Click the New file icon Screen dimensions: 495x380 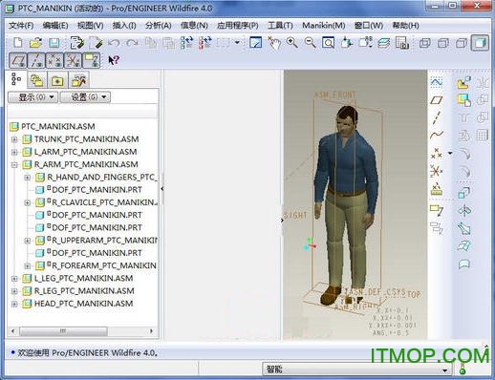click(18, 42)
